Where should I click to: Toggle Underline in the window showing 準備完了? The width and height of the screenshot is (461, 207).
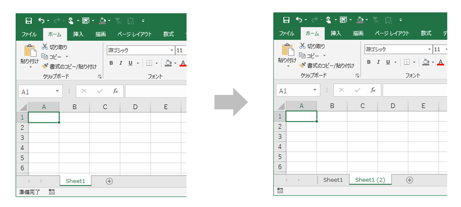point(130,63)
